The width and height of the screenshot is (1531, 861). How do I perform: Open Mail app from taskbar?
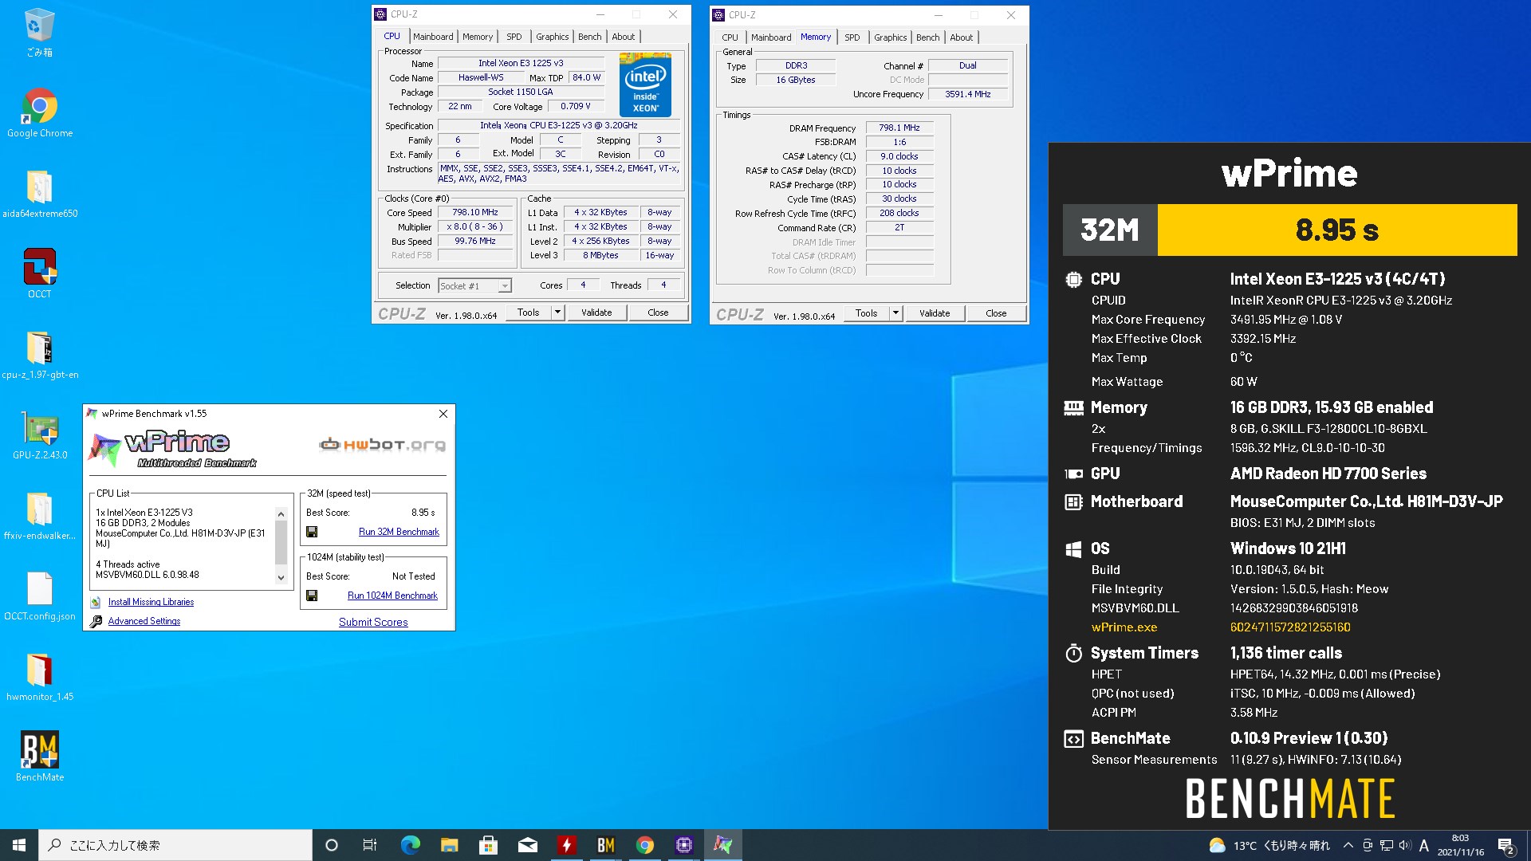pyautogui.click(x=527, y=845)
